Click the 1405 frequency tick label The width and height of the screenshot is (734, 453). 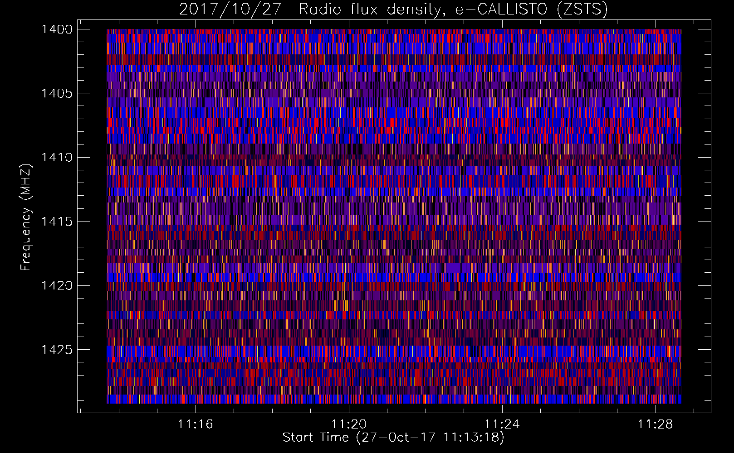coord(57,93)
